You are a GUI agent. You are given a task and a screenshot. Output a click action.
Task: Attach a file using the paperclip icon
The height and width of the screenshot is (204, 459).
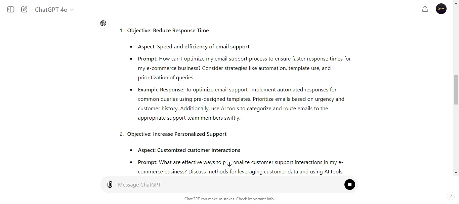pos(110,185)
